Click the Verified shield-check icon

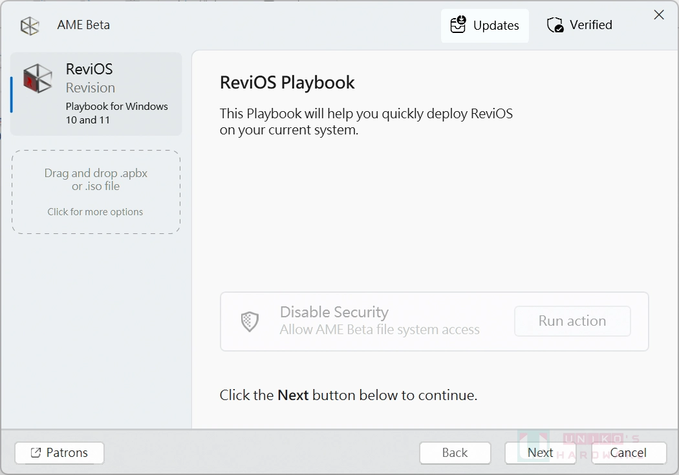pyautogui.click(x=554, y=25)
